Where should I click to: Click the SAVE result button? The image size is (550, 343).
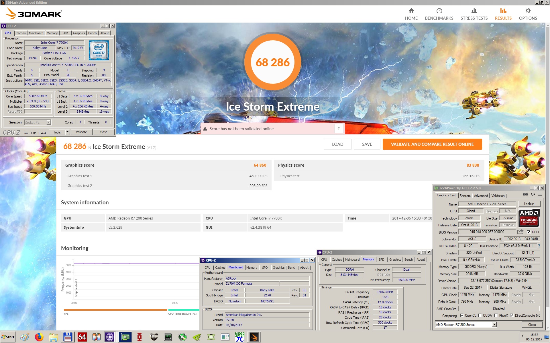(367, 144)
